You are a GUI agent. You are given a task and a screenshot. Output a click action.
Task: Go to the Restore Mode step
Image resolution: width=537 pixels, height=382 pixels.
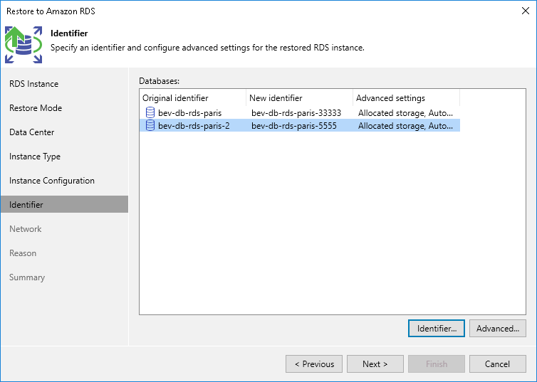pos(36,108)
